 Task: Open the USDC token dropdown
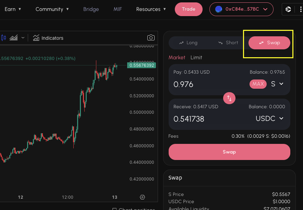point(269,119)
